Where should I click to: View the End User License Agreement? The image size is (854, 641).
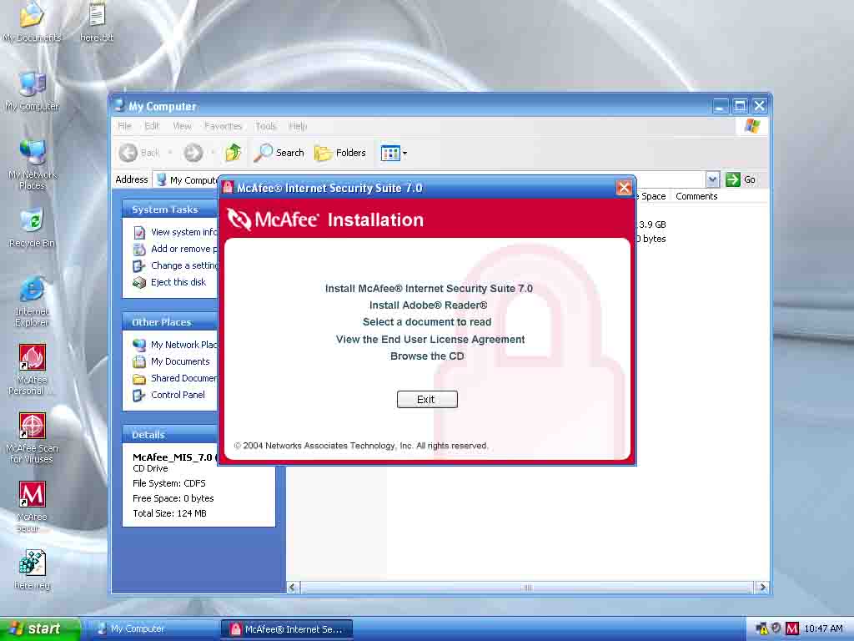point(430,339)
